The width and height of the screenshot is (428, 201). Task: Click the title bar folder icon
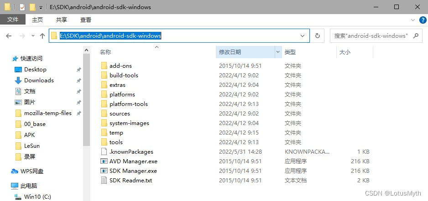pos(8,7)
